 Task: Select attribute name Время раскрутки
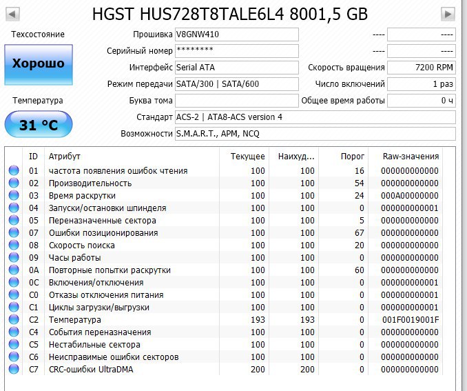(x=82, y=196)
